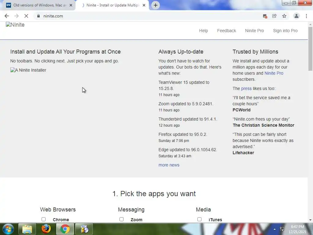This screenshot has height=235, width=313.
Task: Click the Pick the apps you want heading
Action: tap(154, 194)
